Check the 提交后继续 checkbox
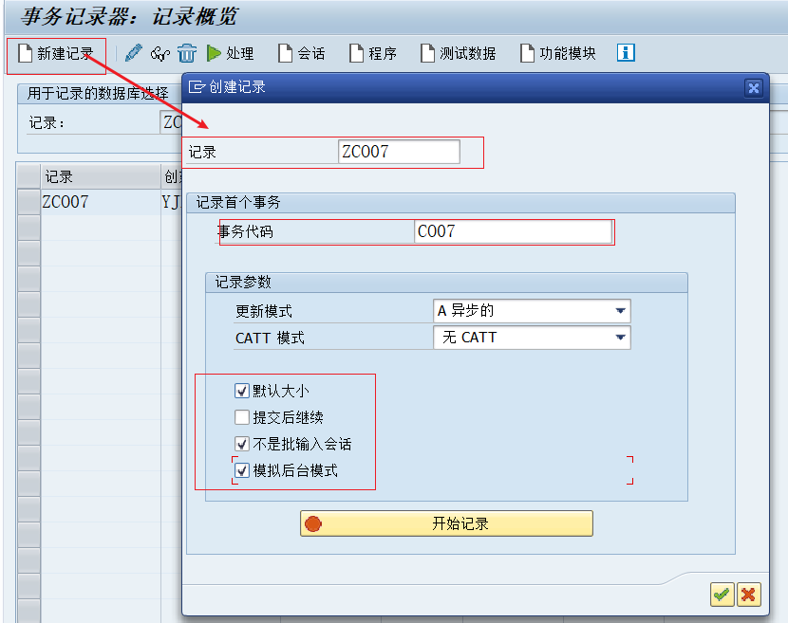Viewport: 788px width, 623px height. (242, 417)
